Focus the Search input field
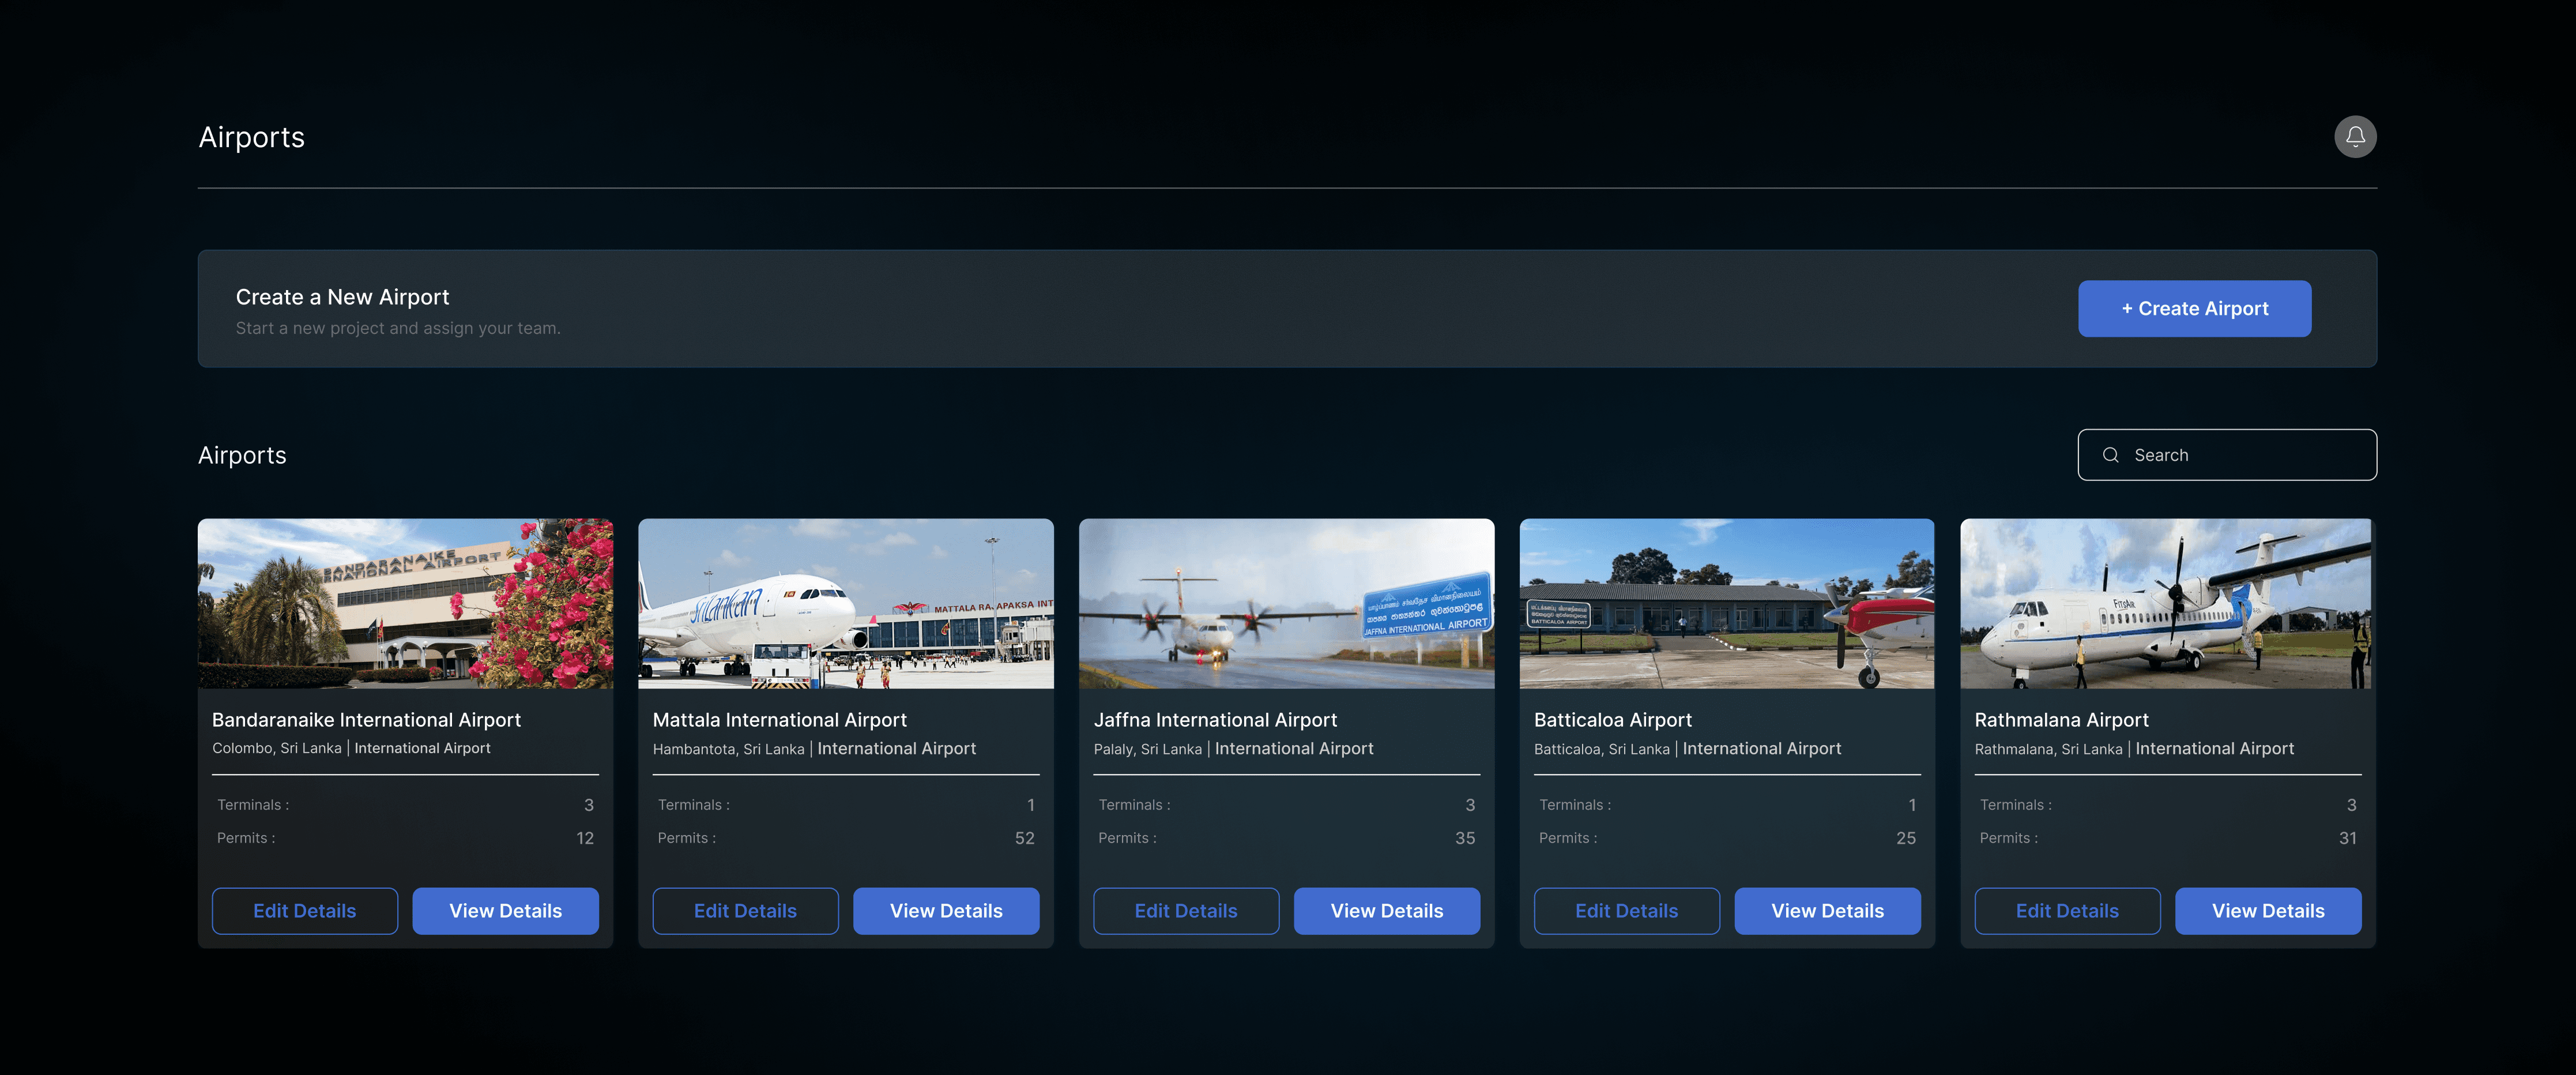Viewport: 2576px width, 1075px height. 2245,455
